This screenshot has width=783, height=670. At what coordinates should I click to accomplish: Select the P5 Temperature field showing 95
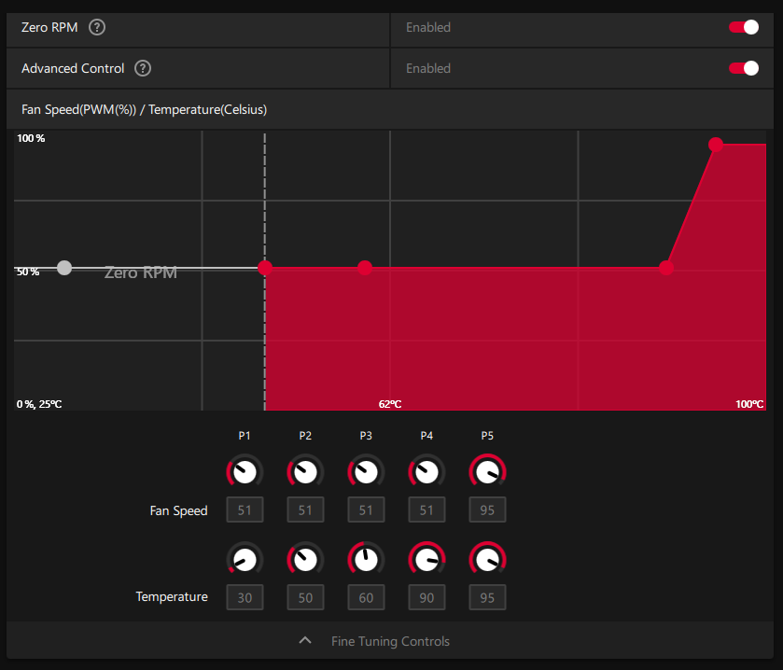pyautogui.click(x=487, y=597)
